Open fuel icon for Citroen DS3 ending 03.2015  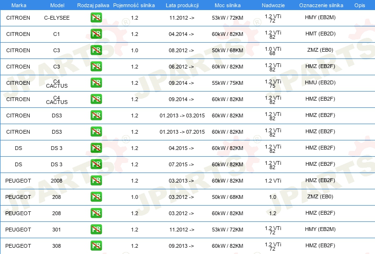click(x=96, y=115)
